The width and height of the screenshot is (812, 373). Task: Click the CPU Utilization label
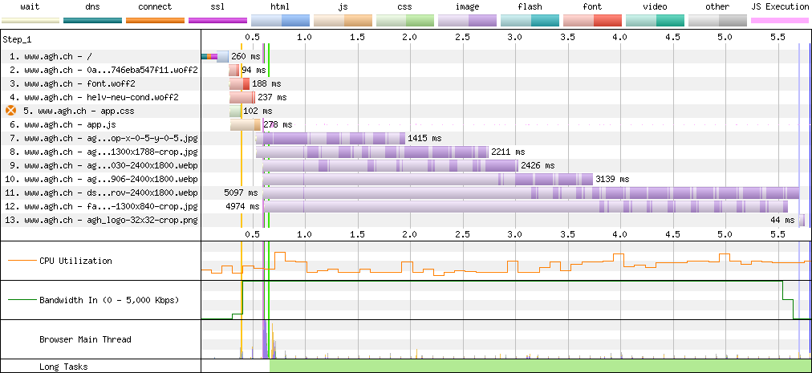pos(75,261)
